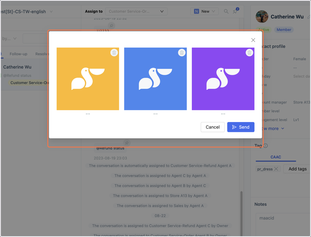311x237 pixels.
Task: Expand the CS-TW-english channel dropdown
Action: click(51, 12)
